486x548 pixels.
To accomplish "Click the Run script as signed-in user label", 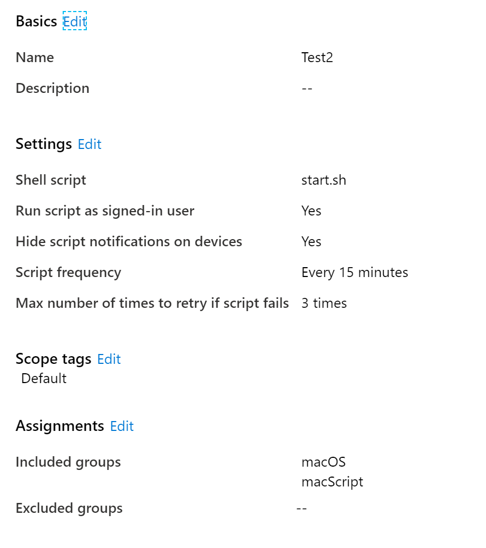I will 105,211.
